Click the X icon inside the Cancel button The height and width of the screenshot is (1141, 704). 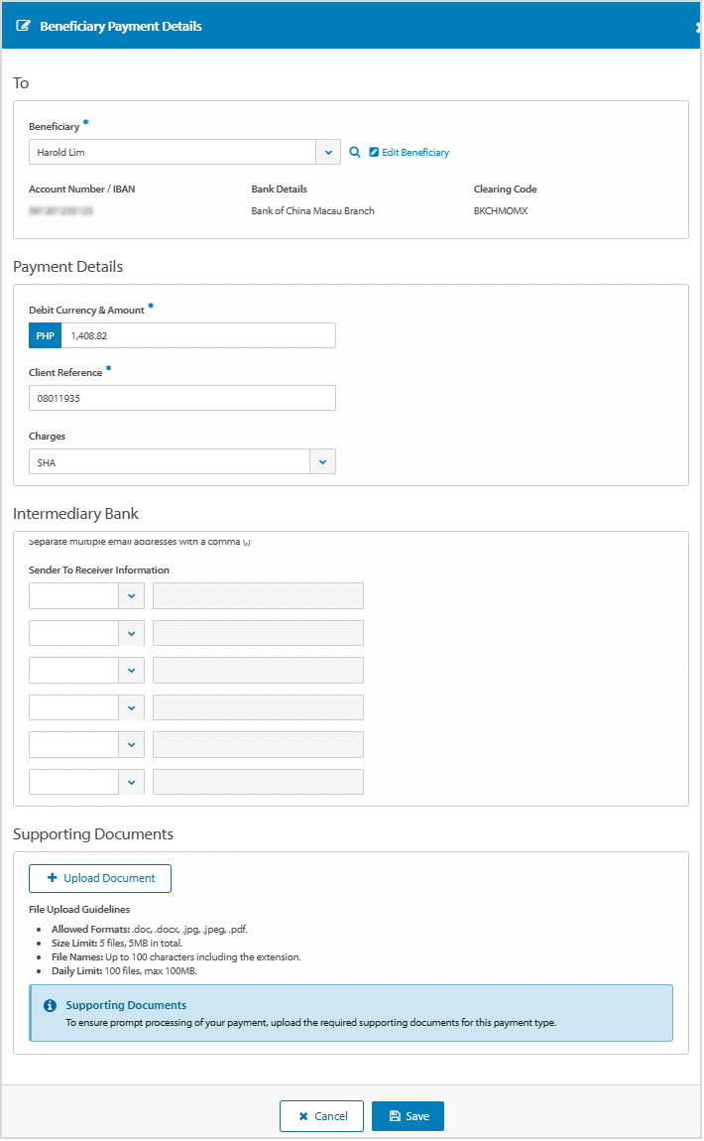pyautogui.click(x=303, y=1115)
